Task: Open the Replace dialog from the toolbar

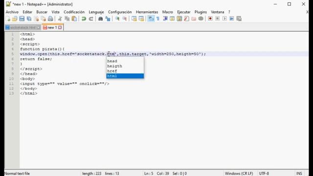Action: [108, 19]
